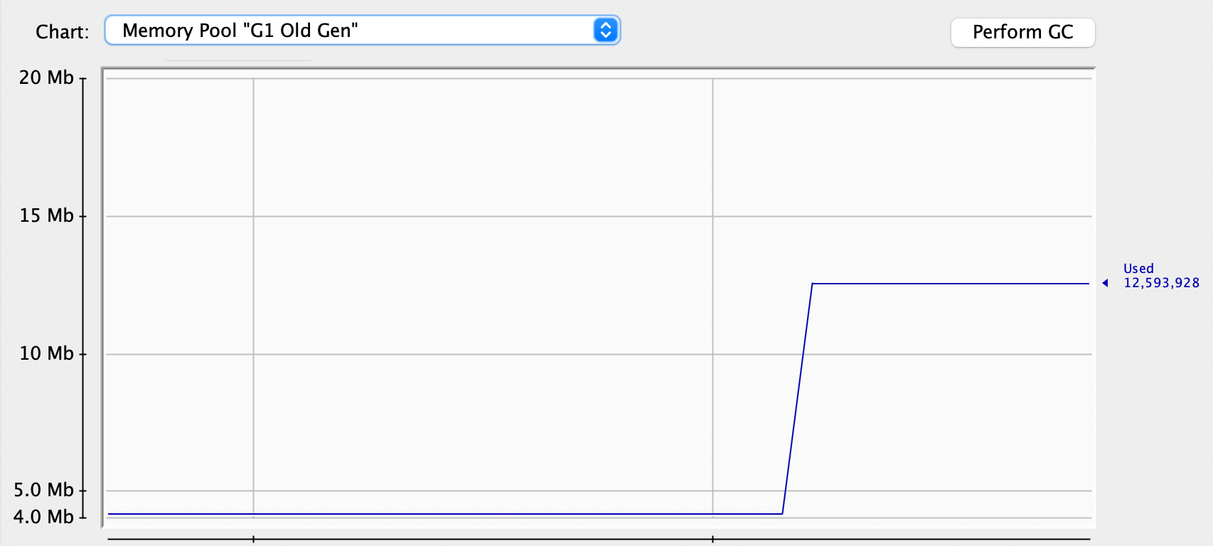Click the 4.0 Mb axis label

coord(43,517)
